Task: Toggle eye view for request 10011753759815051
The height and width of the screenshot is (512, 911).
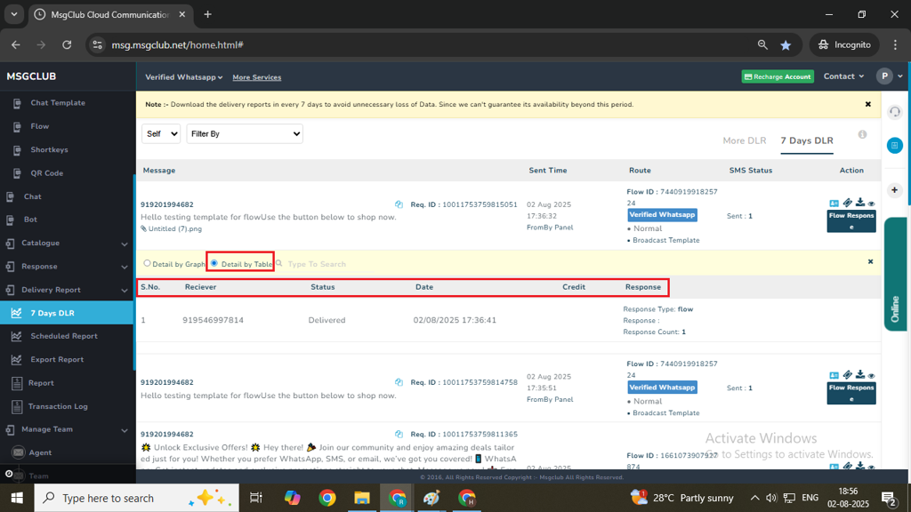Action: coord(872,204)
